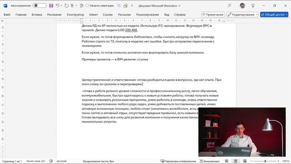Redo the action with the circular arrow

pos(66,5)
